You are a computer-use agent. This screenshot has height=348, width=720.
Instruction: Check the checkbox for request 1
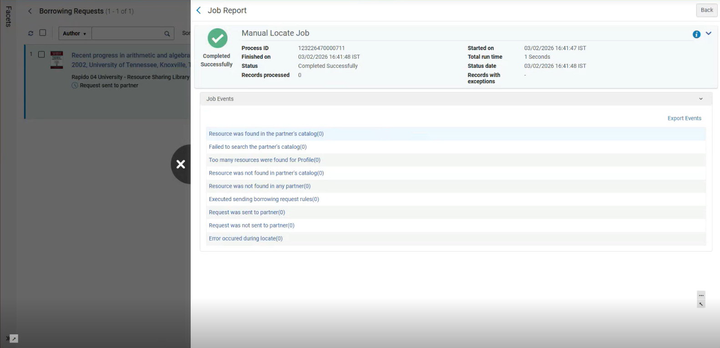41,55
